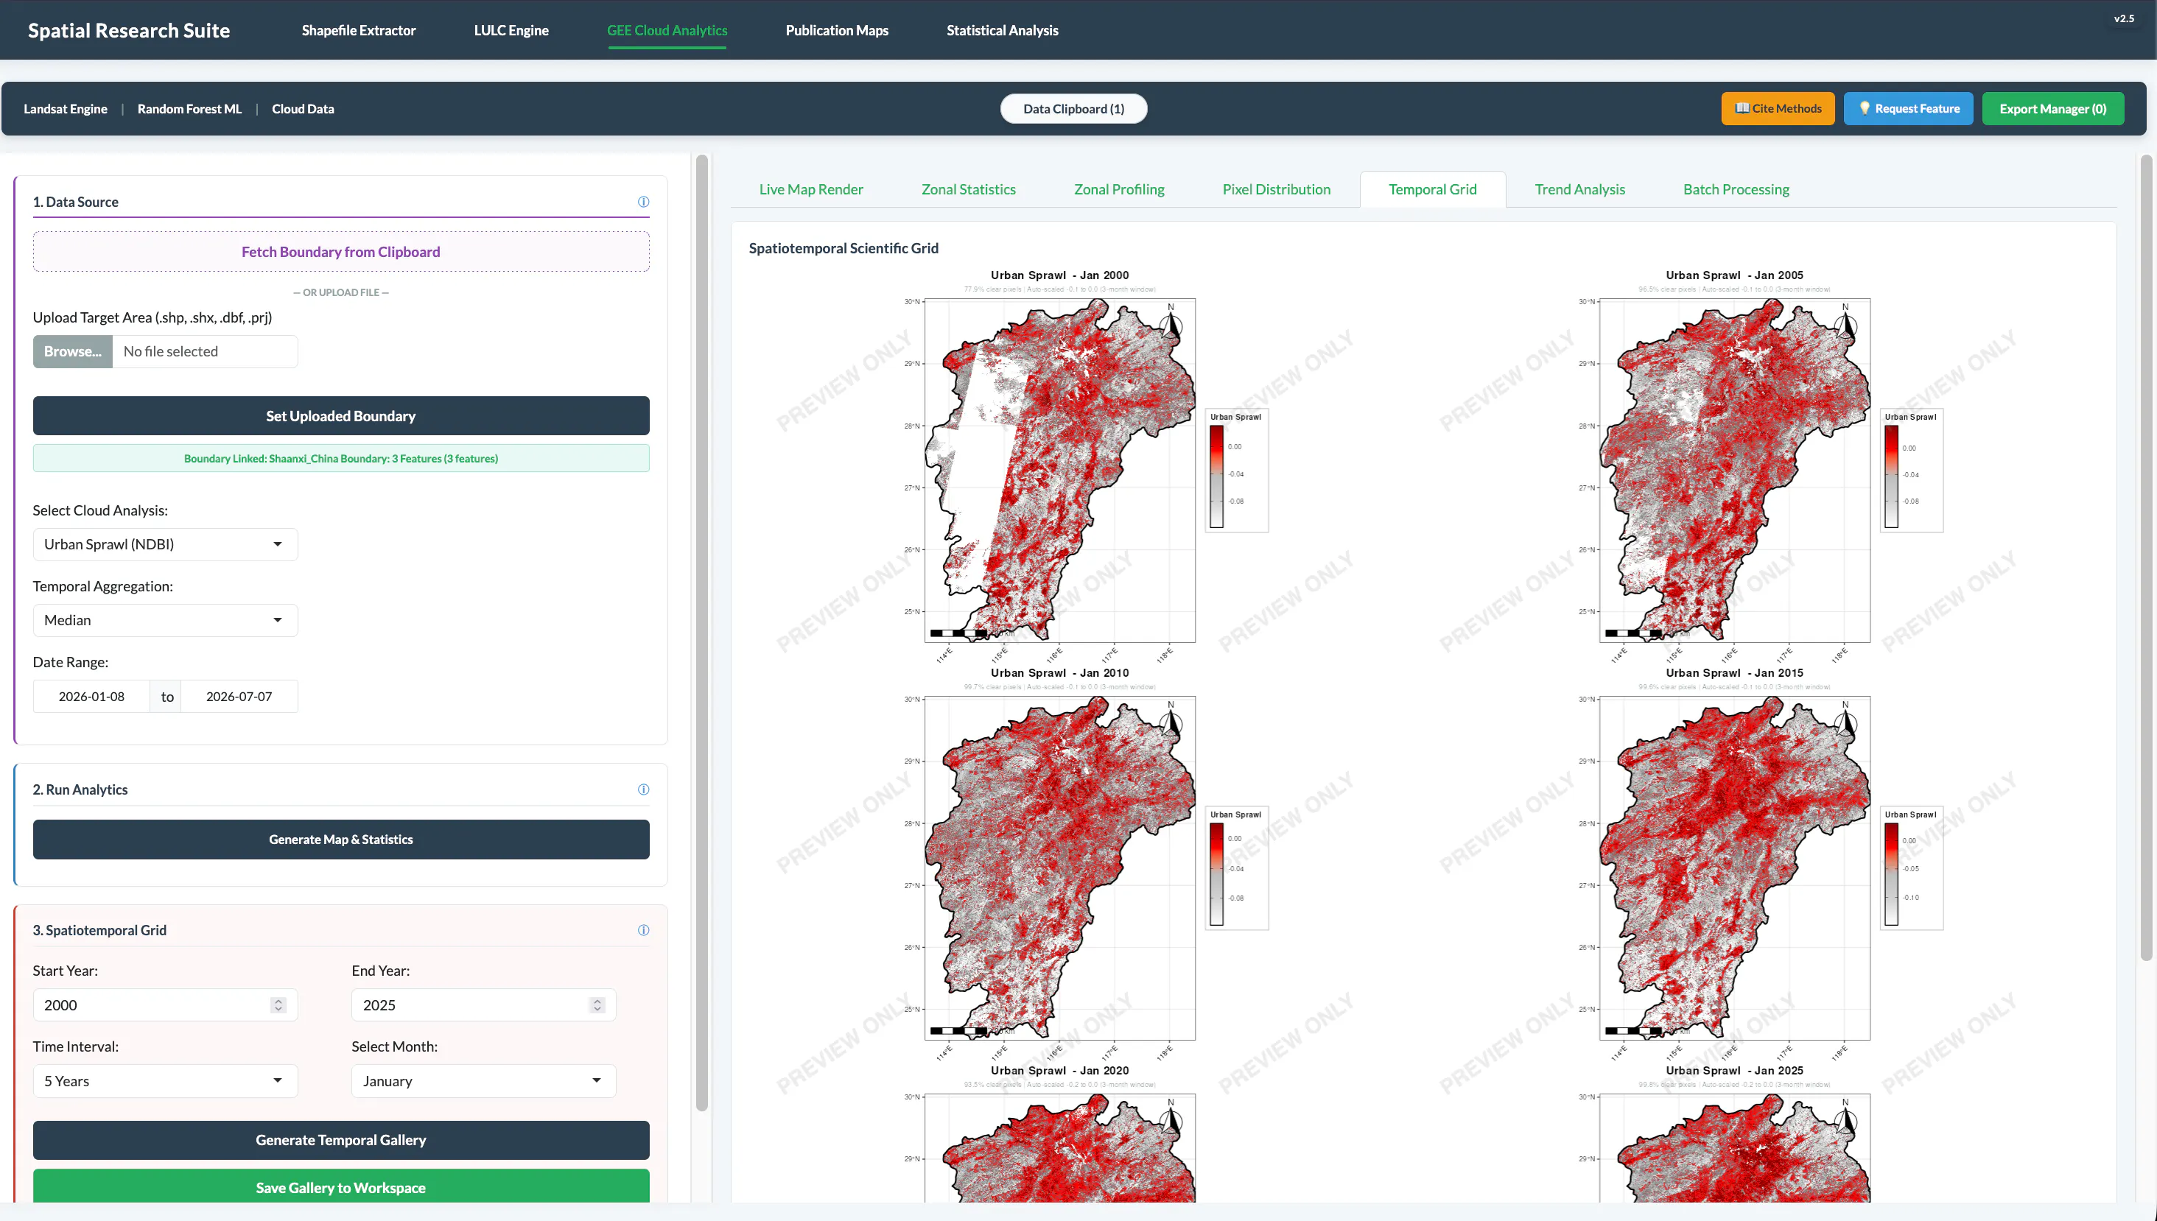Open the Zonal Profiling tab
The height and width of the screenshot is (1221, 2157).
click(1119, 189)
